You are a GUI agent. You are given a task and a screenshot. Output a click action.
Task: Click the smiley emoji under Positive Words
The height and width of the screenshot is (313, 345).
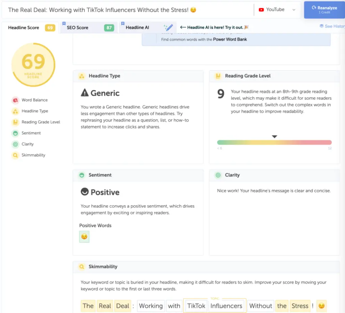point(84,237)
